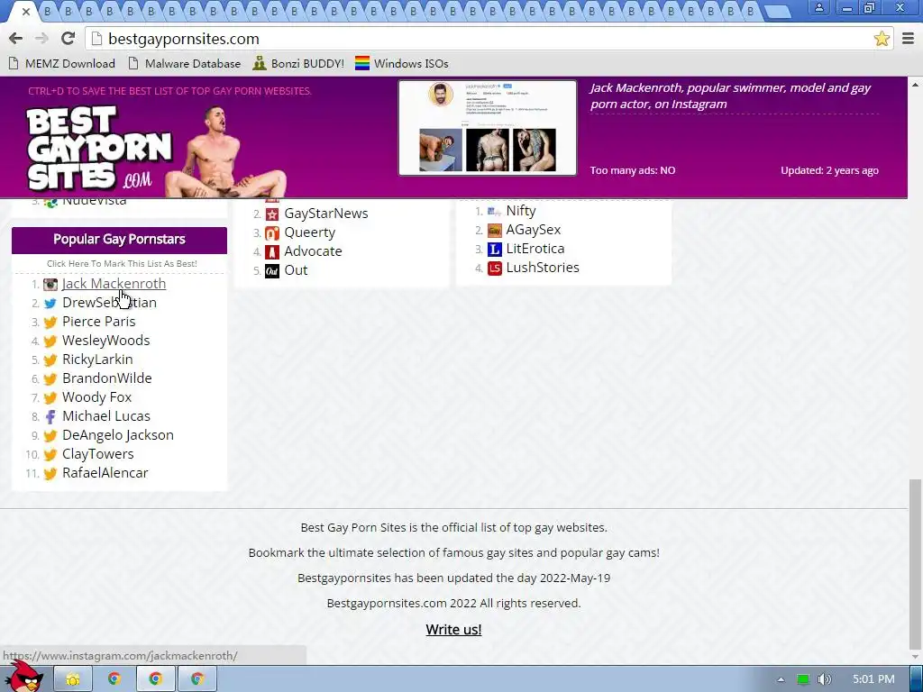The image size is (923, 692).
Task: Open the RafaelAlencar link
Action: coord(105,472)
